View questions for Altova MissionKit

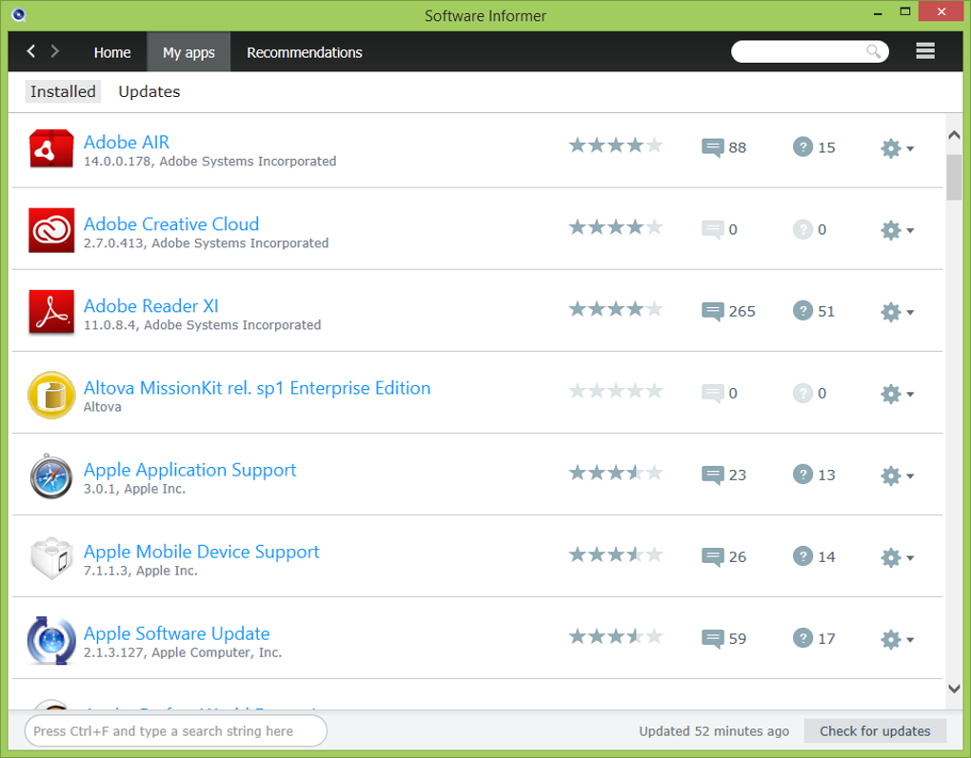click(809, 393)
